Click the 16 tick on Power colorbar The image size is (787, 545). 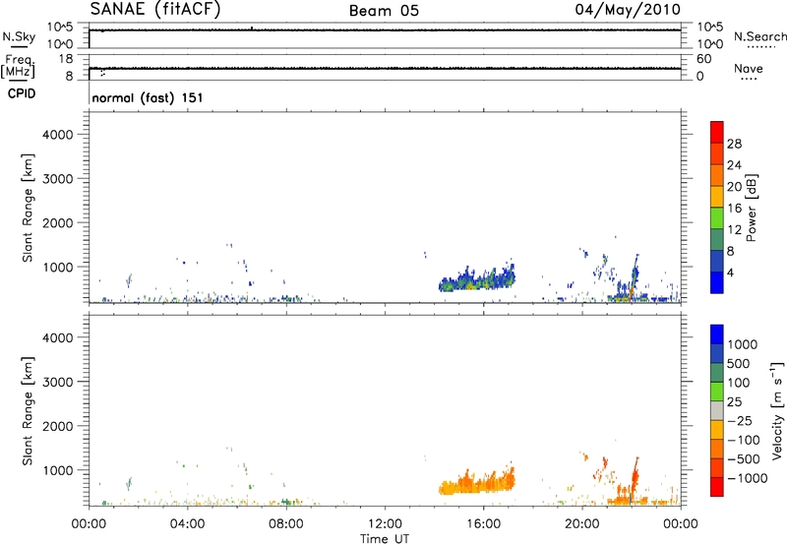point(734,209)
